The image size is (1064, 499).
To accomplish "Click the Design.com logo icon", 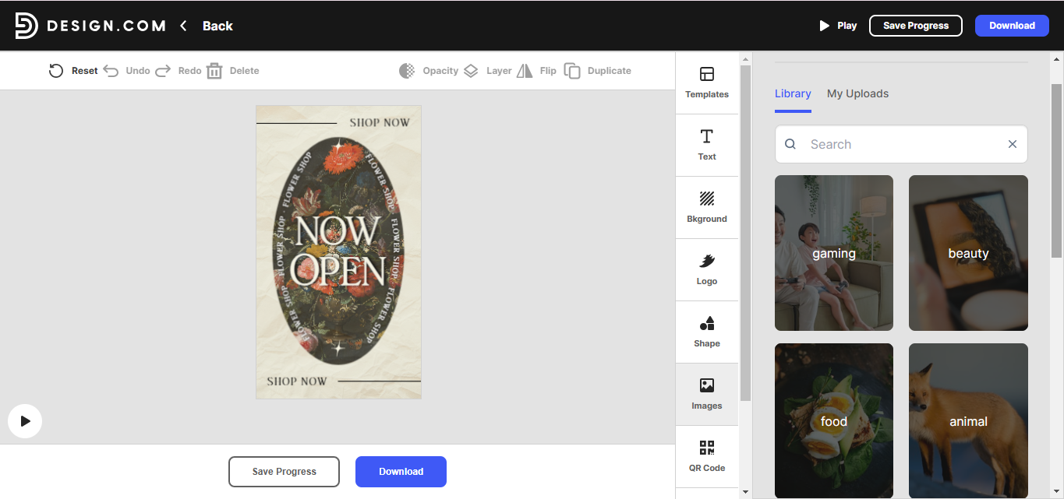I will [26, 26].
